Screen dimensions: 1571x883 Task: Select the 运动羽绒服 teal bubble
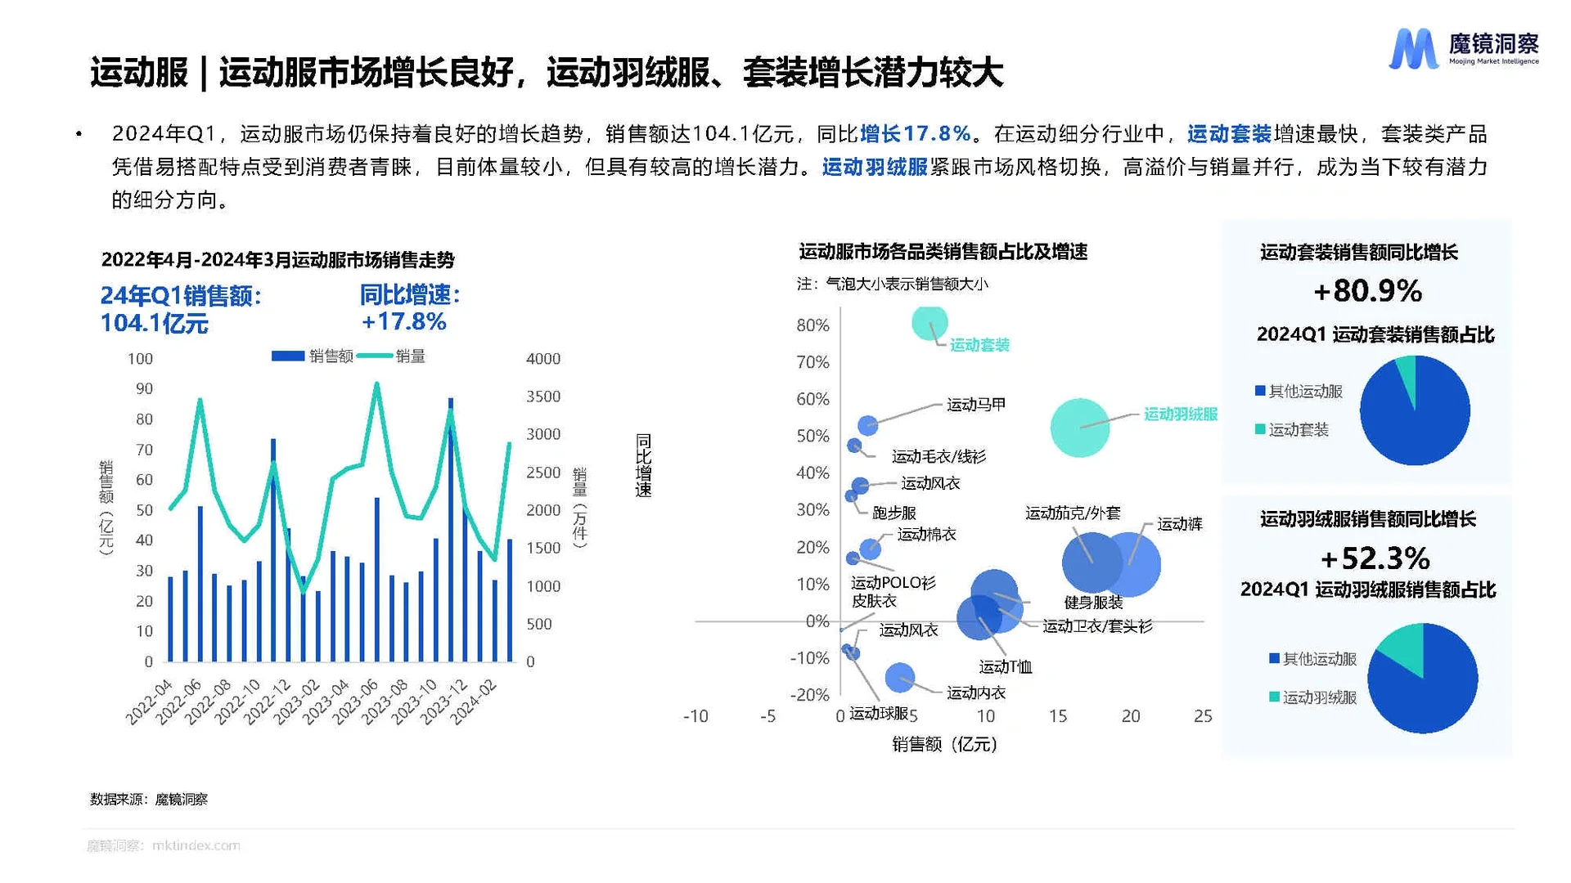coord(1082,426)
